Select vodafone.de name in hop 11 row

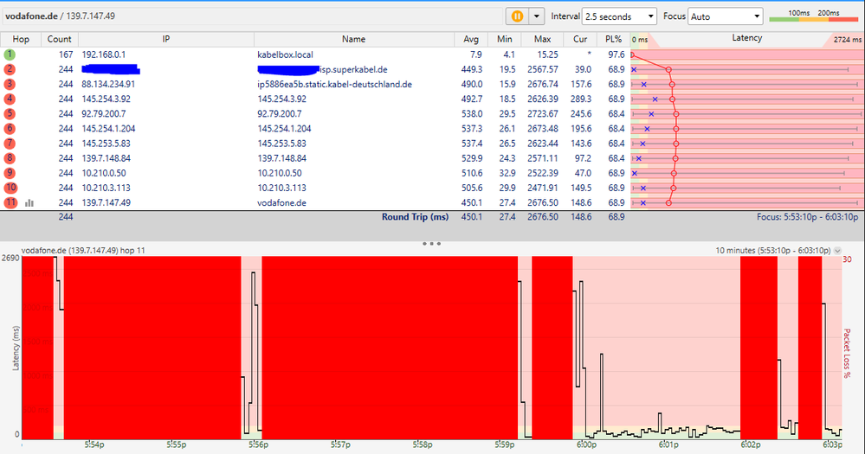282,202
